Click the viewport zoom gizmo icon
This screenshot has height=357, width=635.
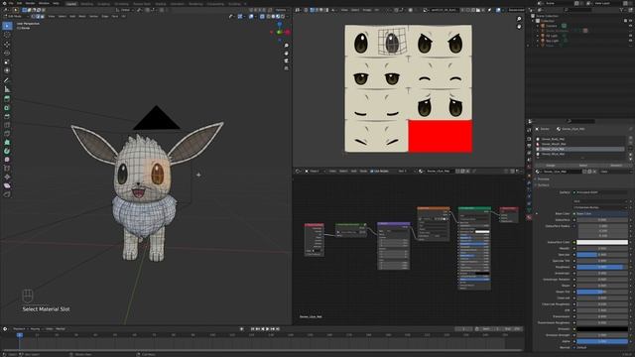(x=287, y=46)
